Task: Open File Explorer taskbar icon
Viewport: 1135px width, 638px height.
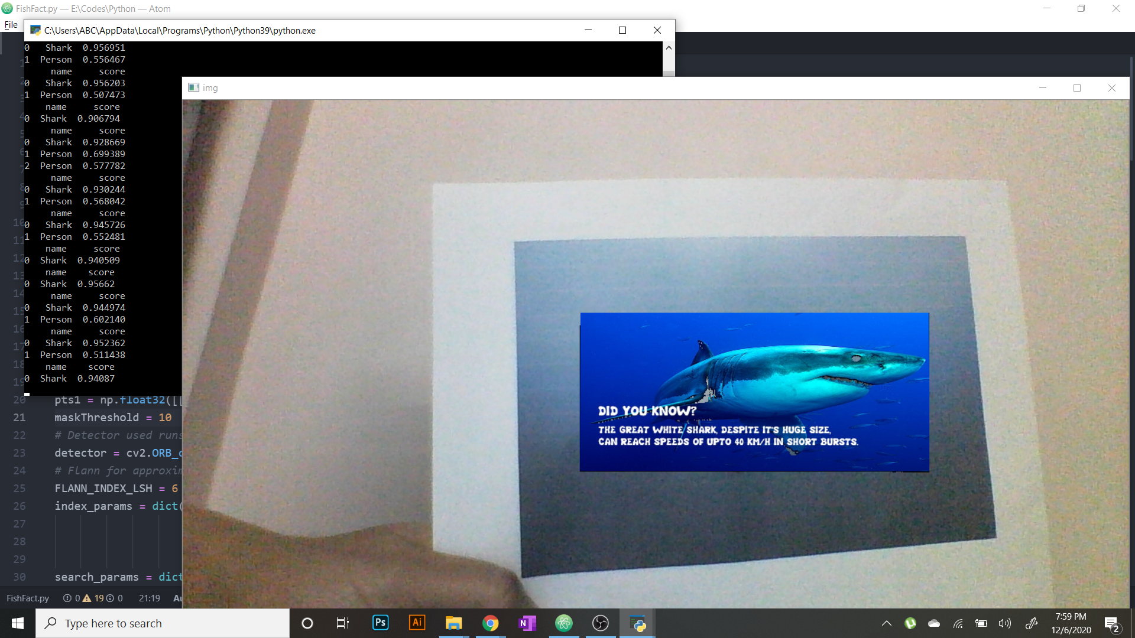Action: click(x=453, y=623)
